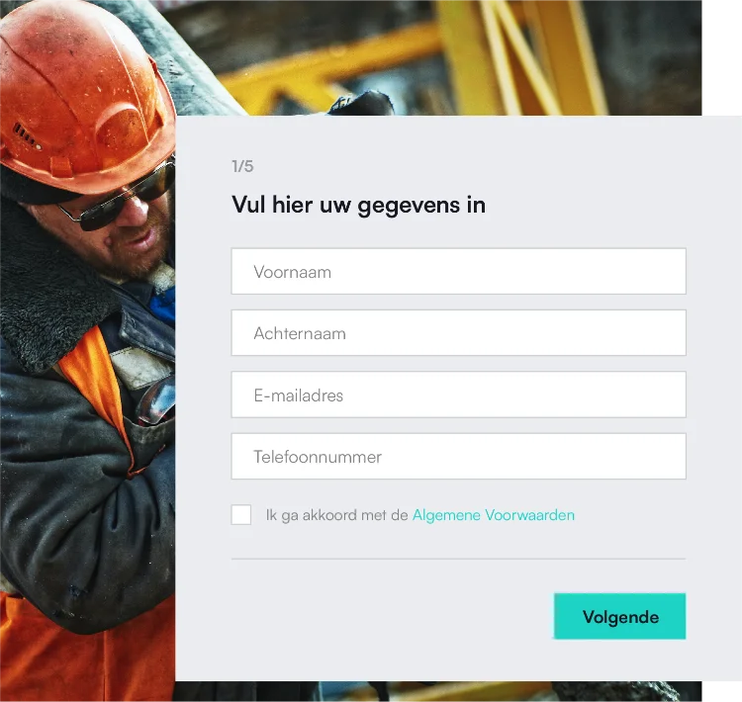Tick the terms agreement checkbox
742x702 pixels.
click(240, 514)
